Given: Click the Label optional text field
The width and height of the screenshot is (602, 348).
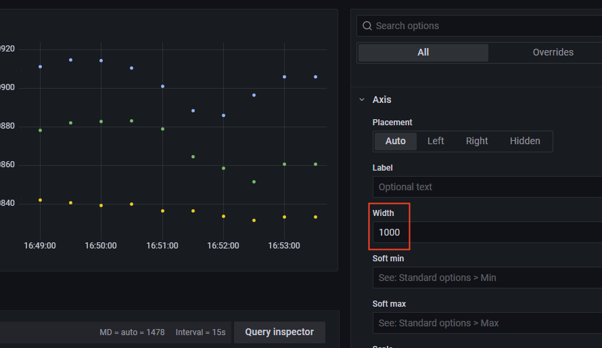Looking at the screenshot, I should (x=487, y=187).
